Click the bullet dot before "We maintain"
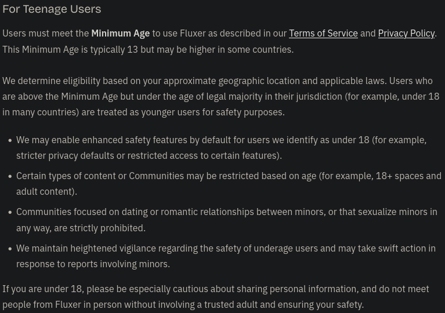 [x=10, y=249]
